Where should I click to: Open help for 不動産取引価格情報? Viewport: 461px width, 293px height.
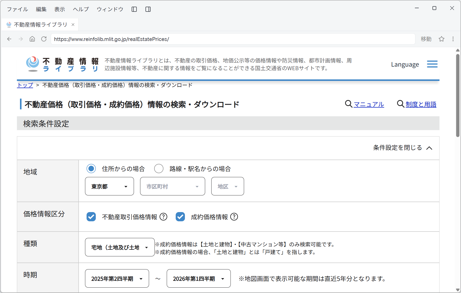[x=163, y=217]
